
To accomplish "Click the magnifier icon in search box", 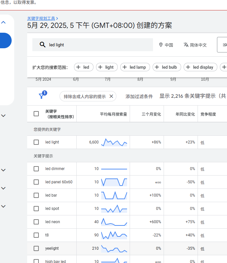I will [42, 45].
